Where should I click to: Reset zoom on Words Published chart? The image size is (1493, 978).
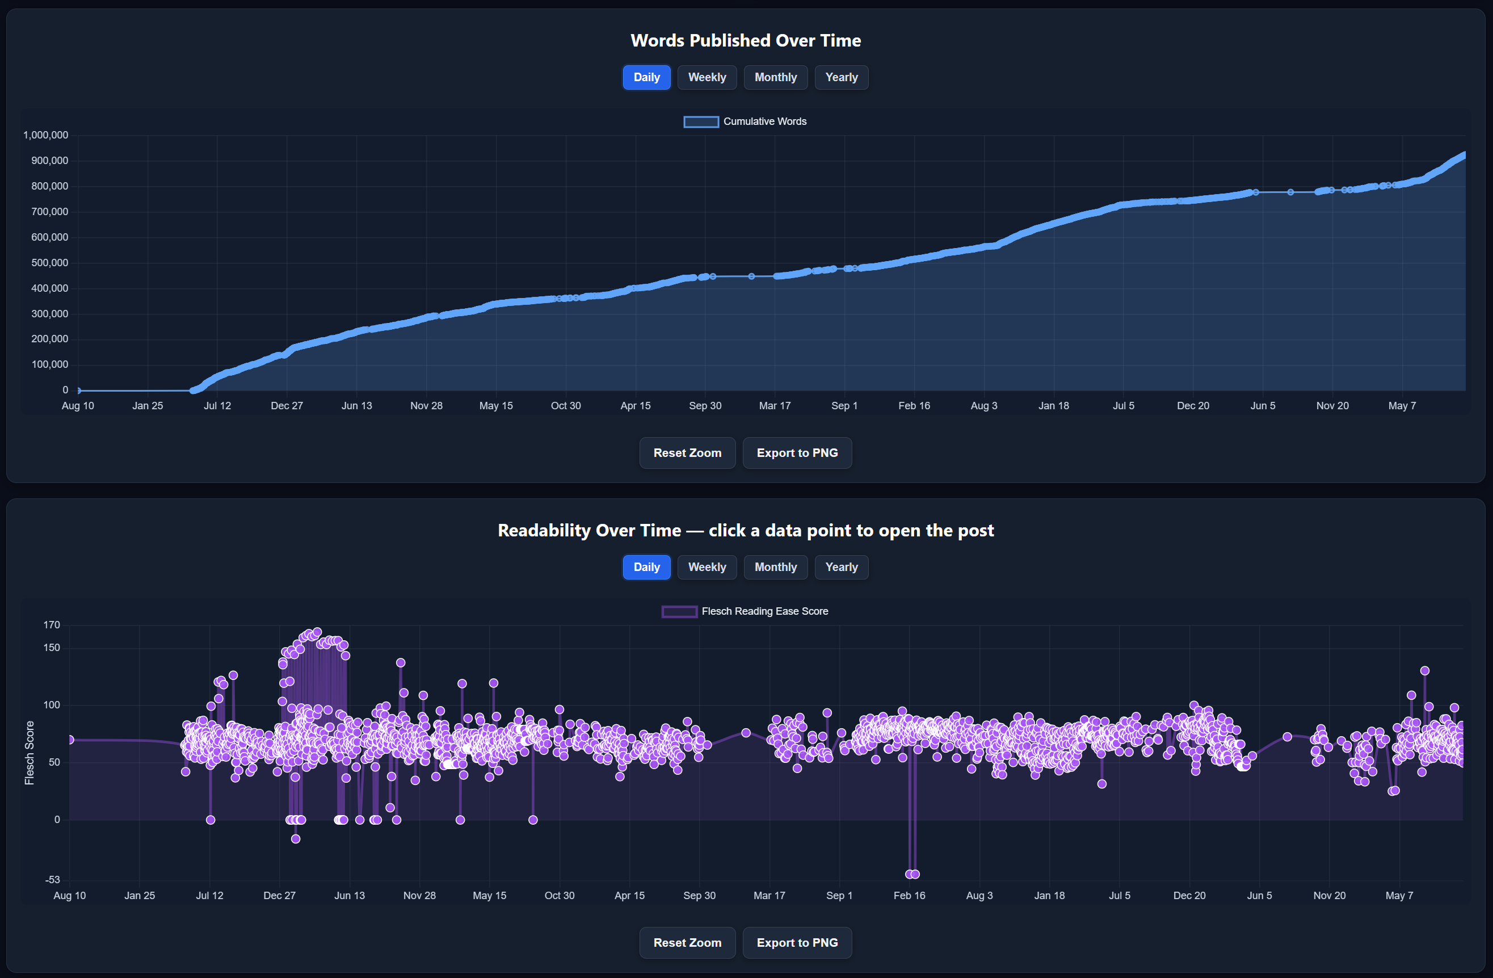[687, 453]
